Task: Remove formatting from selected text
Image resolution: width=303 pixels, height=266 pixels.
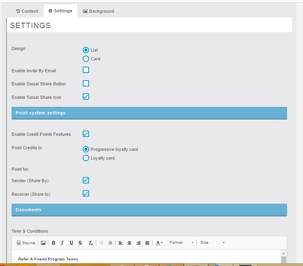Action: (x=91, y=243)
